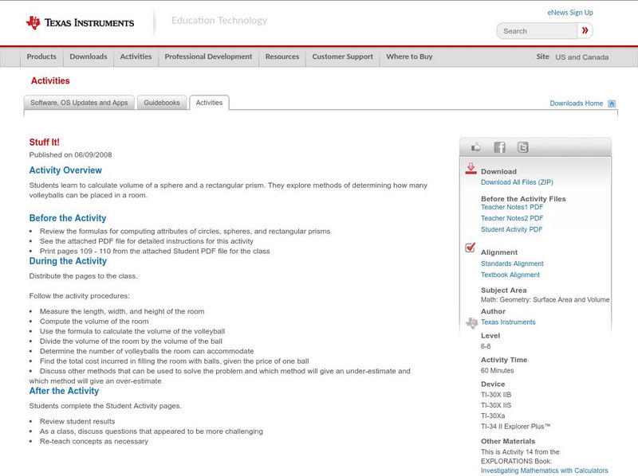The image size is (638, 476).
Task: Change site region US and Canada
Action: pyautogui.click(x=582, y=57)
